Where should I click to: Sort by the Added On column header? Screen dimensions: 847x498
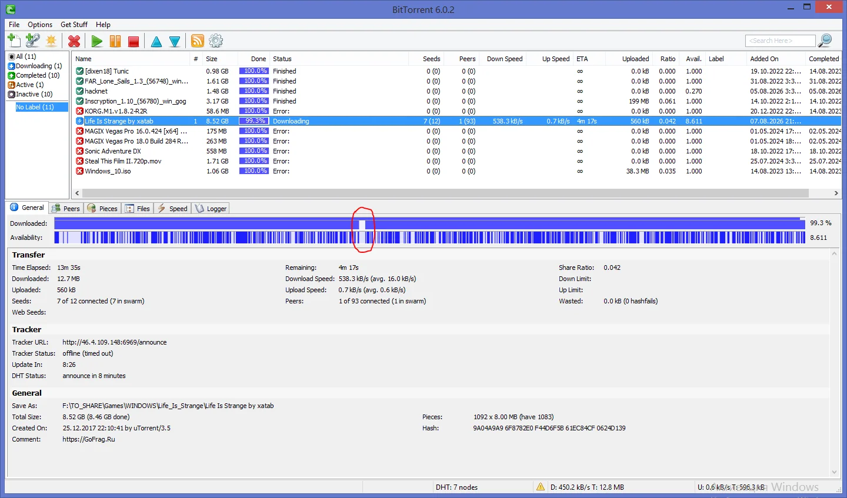[x=775, y=59]
